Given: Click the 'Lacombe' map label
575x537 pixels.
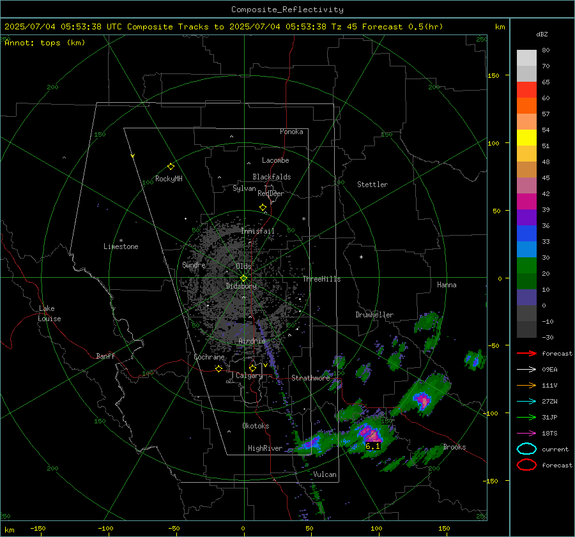Looking at the screenshot, I should [275, 160].
